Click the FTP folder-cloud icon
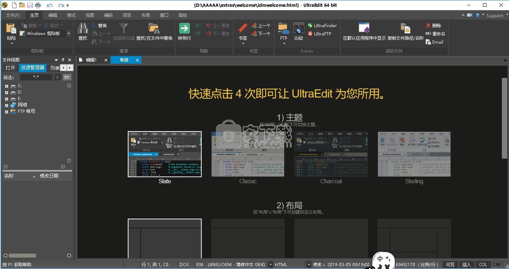The height and width of the screenshot is (269, 509). 283,29
